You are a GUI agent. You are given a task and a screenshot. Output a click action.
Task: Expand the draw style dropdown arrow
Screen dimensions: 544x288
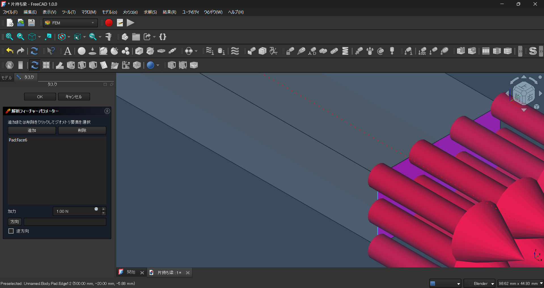coord(69,37)
